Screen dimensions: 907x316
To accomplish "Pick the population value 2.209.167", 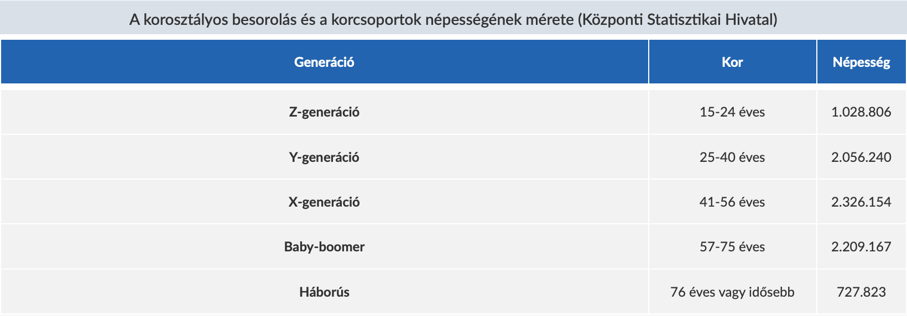I will tap(861, 247).
